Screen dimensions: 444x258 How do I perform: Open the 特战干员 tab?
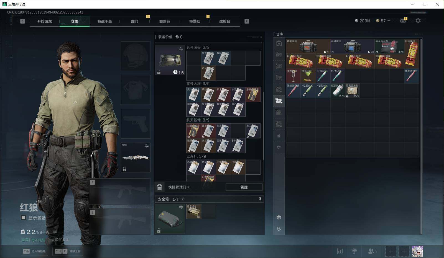click(x=104, y=21)
